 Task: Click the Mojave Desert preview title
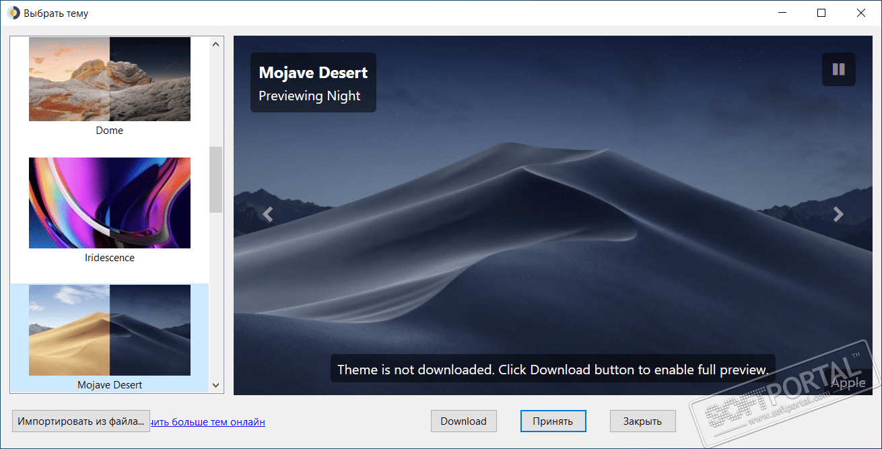pos(313,73)
